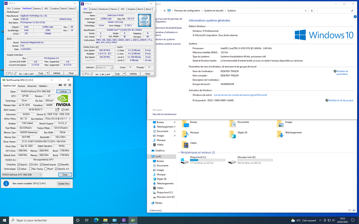This screenshot has height=224, width=359.
Task: Toggle the OpenGL 4.6 checkbox
Action: click(56, 169)
